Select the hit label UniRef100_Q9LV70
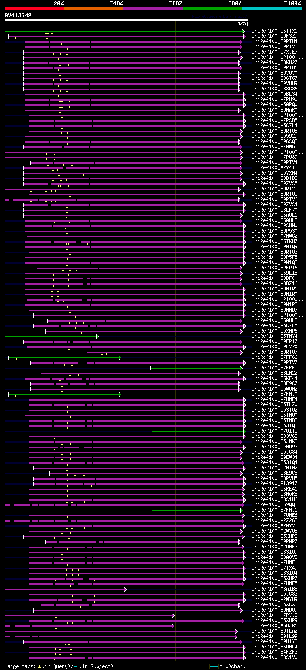The width and height of the screenshot is (306, 670). point(274,346)
